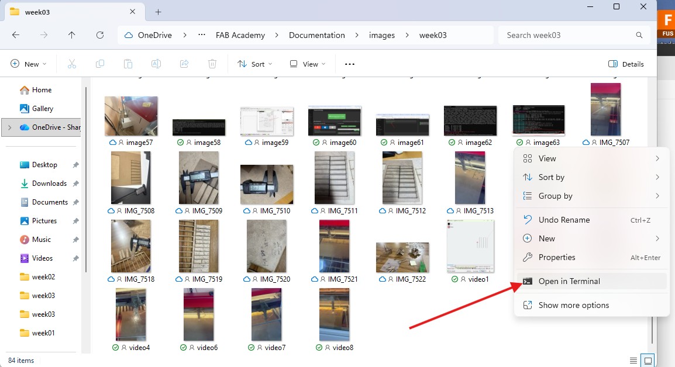675x367 pixels.
Task: Click the search magnifier icon
Action: [x=639, y=35]
